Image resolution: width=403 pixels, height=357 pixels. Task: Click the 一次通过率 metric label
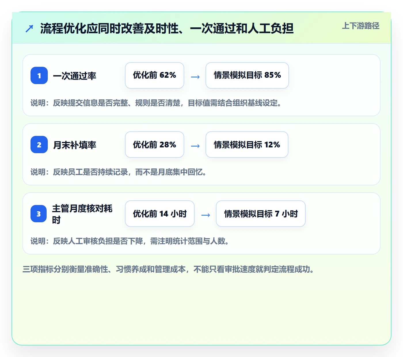(75, 76)
